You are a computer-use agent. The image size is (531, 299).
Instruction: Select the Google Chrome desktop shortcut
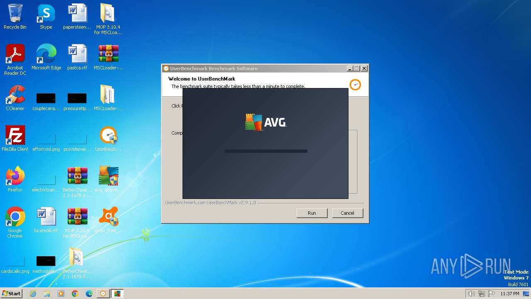(15, 223)
